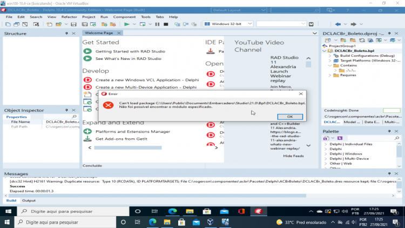Click the Remove File from Project icon
Viewport: 405px width, 228px height.
click(x=113, y=24)
